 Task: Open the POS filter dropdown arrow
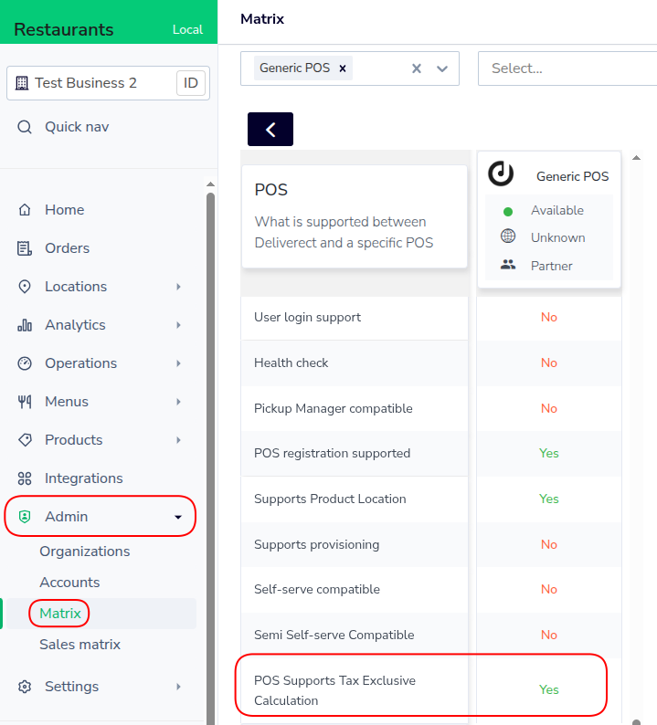coord(442,68)
